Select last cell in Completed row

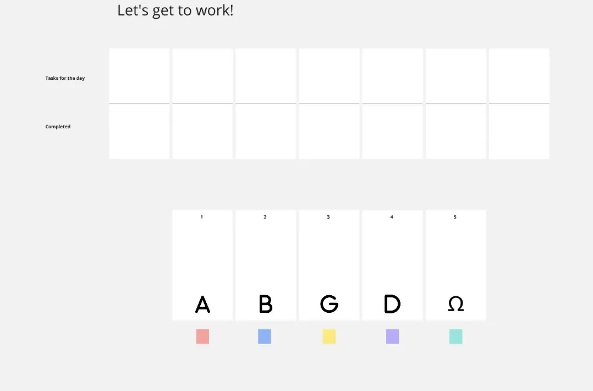pos(519,131)
